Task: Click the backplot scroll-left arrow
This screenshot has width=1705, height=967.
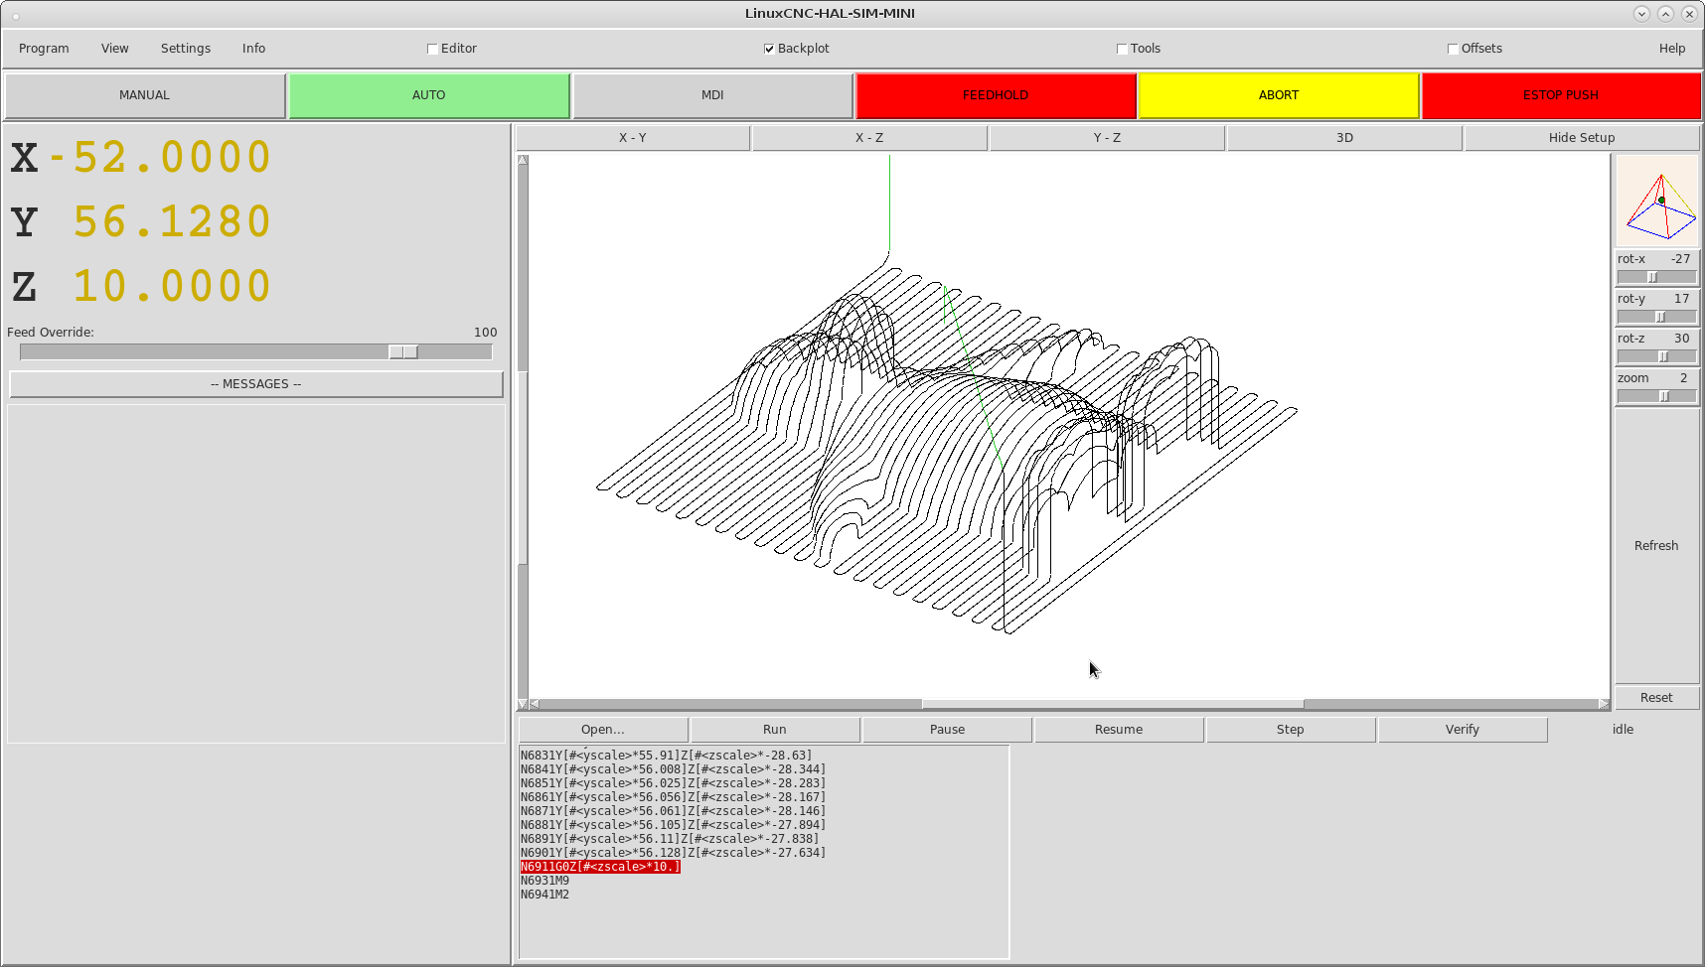Action: (x=535, y=704)
